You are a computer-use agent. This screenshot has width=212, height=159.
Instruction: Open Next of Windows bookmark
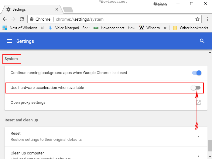[x=23, y=28]
